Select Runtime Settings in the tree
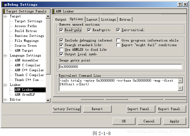This screenshot has width=190, height=136. (29, 36)
